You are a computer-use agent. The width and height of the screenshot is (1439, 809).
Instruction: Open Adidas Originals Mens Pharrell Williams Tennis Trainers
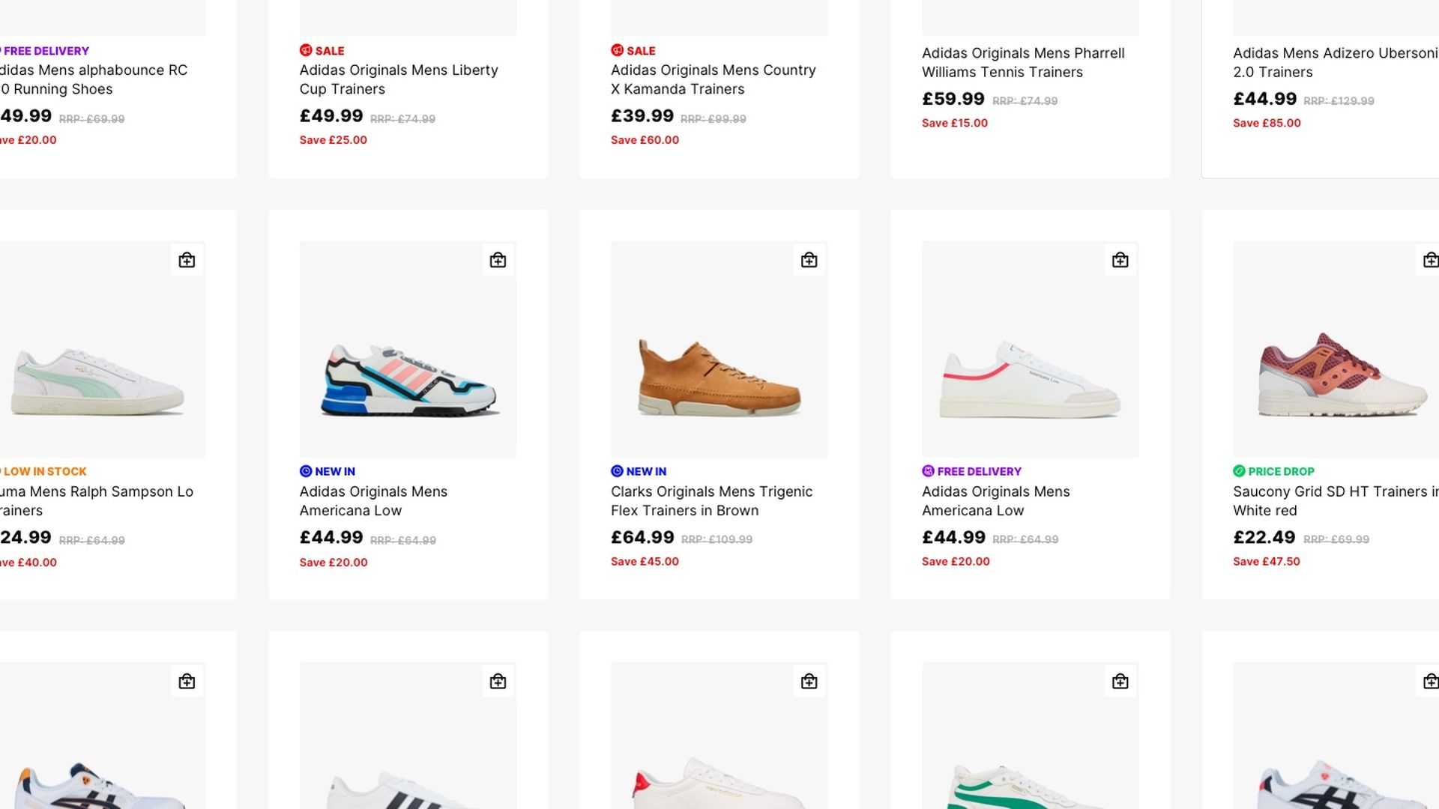tap(1023, 63)
